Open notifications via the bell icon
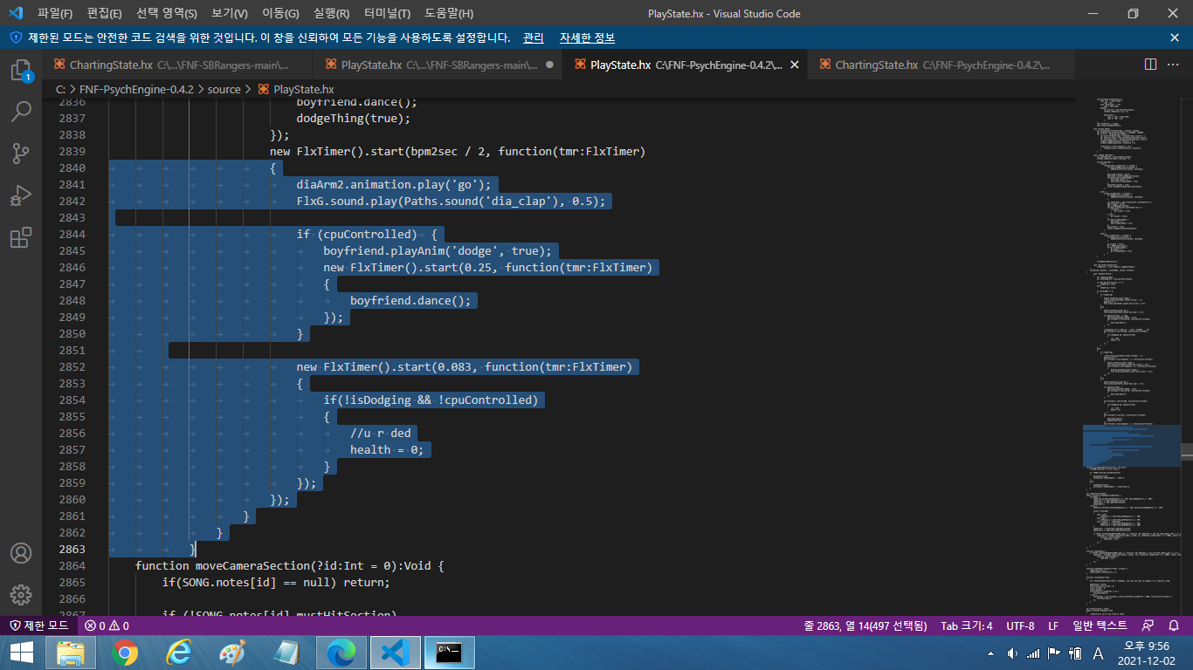This screenshot has height=670, width=1193. (1174, 626)
